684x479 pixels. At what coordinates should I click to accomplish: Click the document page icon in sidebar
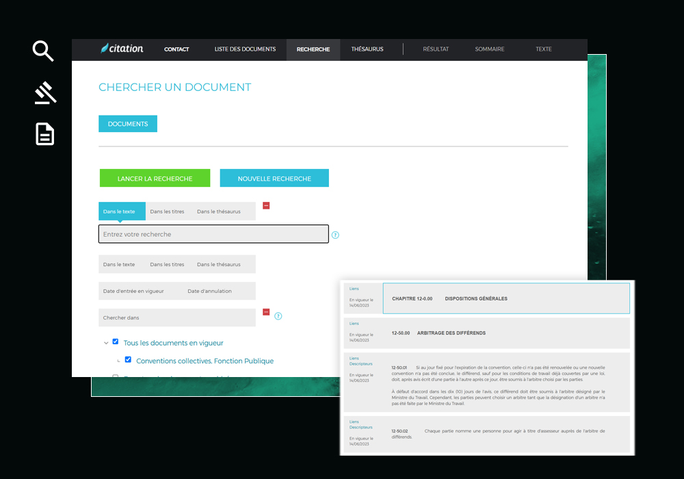click(45, 134)
